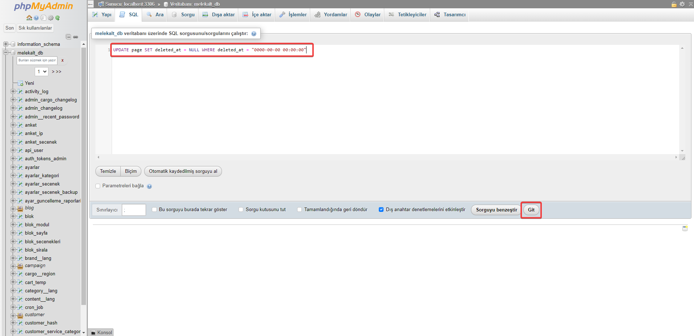
Task: Click the navigation tree vertical scrollbar
Action: coord(83,176)
